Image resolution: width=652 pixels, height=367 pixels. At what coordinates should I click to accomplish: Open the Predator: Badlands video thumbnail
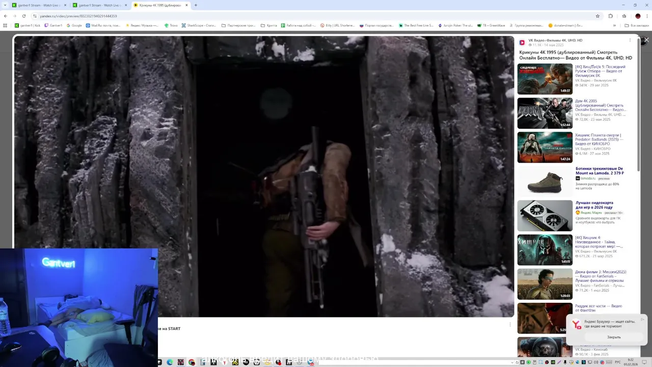545,147
